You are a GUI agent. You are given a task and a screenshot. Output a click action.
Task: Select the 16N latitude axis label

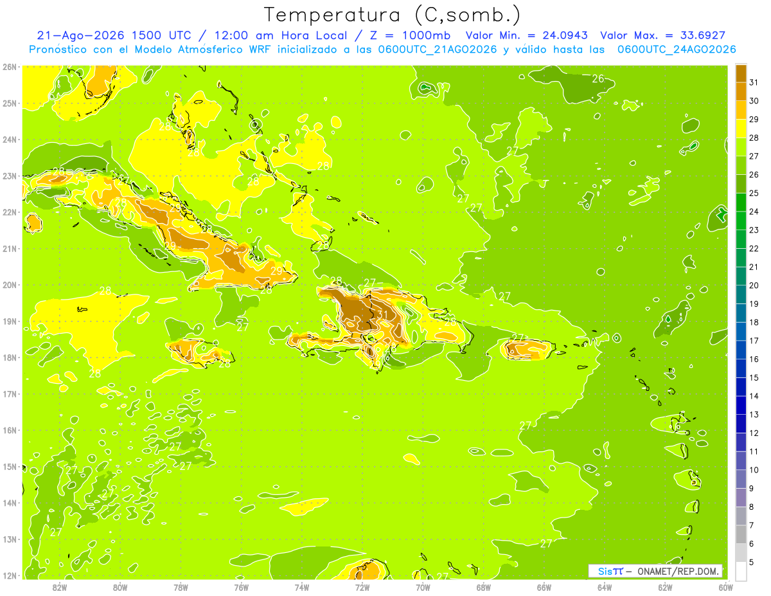9,430
